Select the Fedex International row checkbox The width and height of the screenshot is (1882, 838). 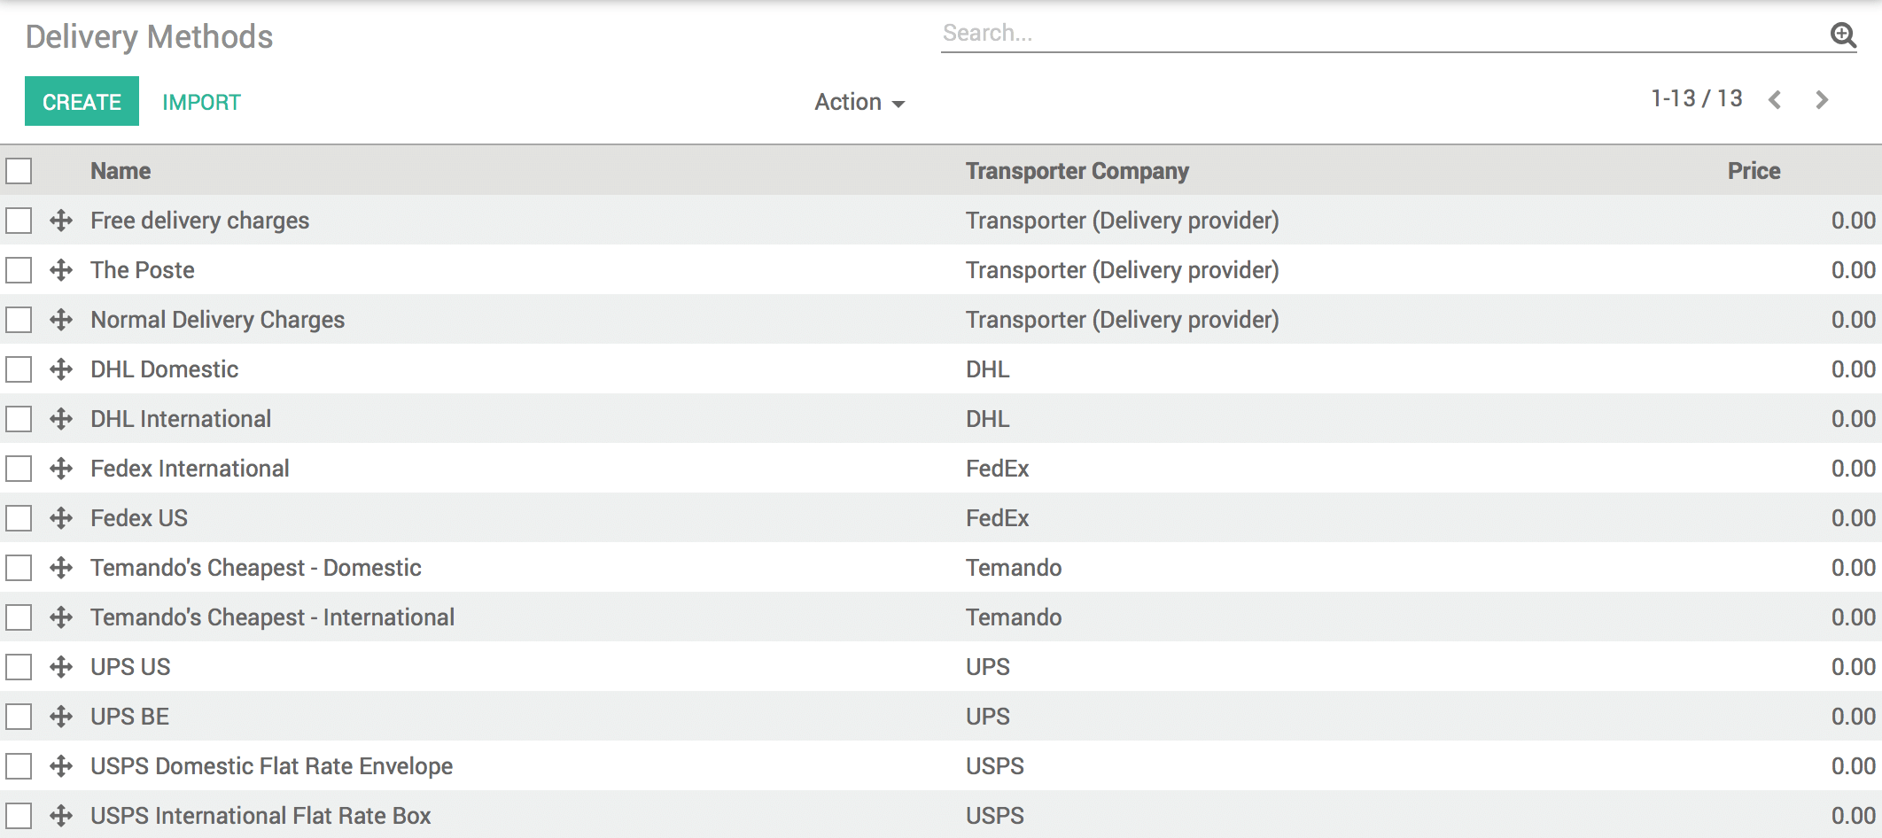(x=19, y=469)
